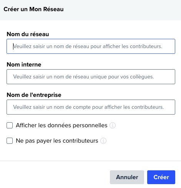Select the field with placeholder mentioning nom de compte

pyautogui.click(x=91, y=107)
